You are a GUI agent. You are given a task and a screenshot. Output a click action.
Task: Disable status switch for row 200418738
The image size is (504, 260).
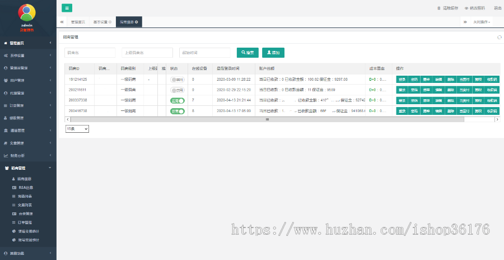(178, 112)
